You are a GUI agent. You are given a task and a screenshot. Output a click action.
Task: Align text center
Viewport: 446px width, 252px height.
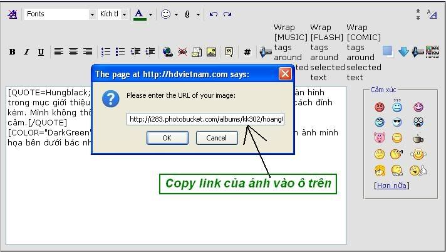click(x=73, y=52)
